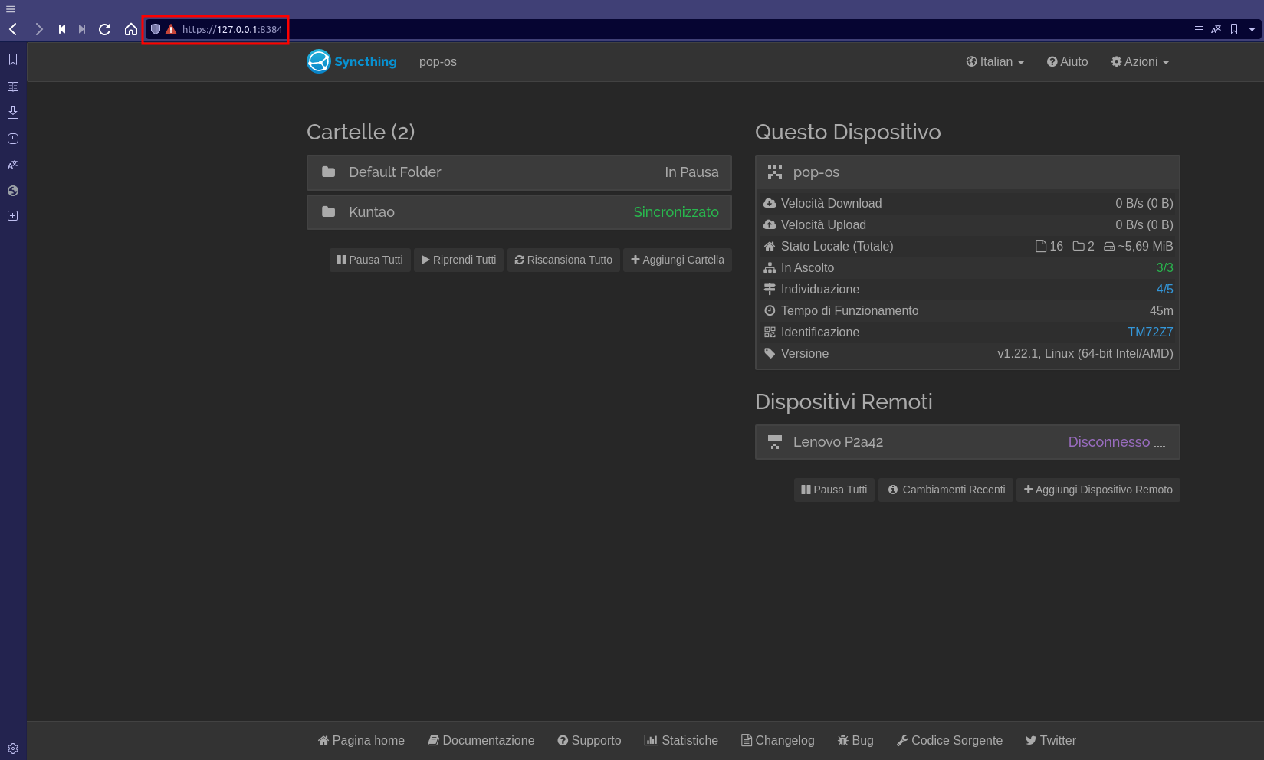Click the Individuazione 4/5 value
This screenshot has width=1264, height=760.
point(1164,289)
